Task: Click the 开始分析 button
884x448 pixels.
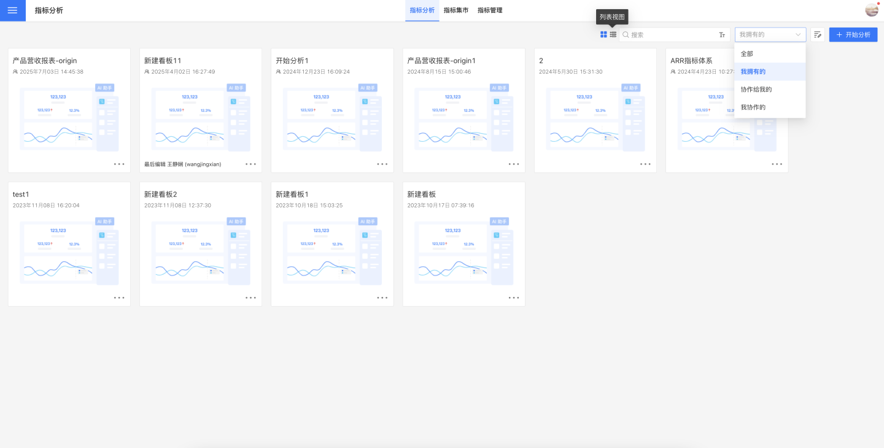Action: (853, 35)
